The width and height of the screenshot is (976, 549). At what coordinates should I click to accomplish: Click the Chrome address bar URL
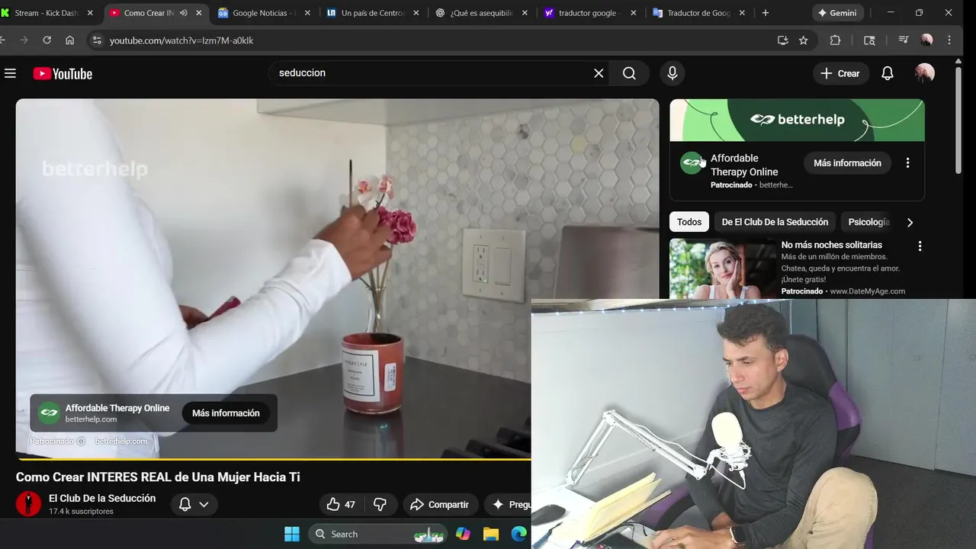pos(181,40)
